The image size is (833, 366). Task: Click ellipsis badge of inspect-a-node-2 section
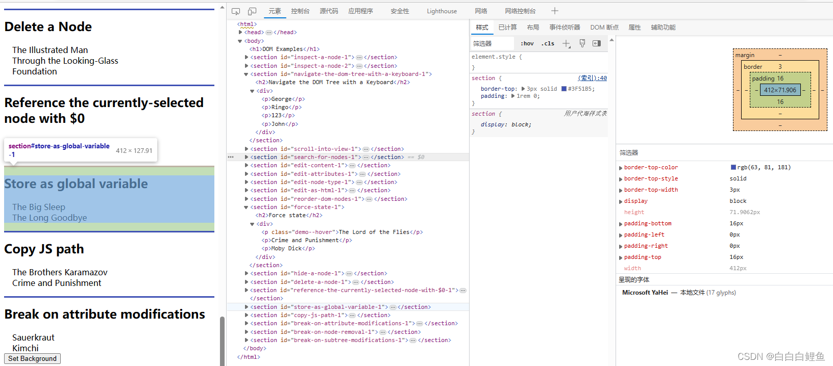[x=359, y=66]
